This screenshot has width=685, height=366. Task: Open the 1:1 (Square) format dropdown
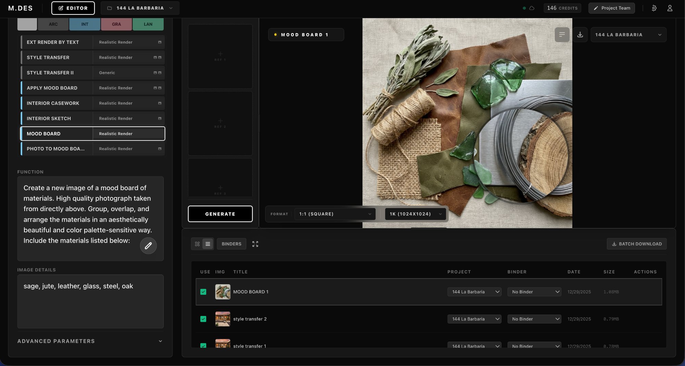coord(335,214)
